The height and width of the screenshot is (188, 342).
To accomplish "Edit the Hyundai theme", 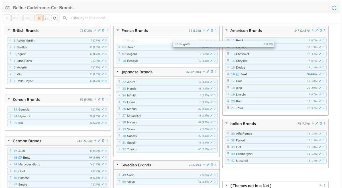I will coord(103,116).
